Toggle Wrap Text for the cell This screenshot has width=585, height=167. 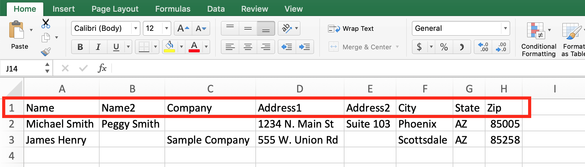[x=351, y=29]
